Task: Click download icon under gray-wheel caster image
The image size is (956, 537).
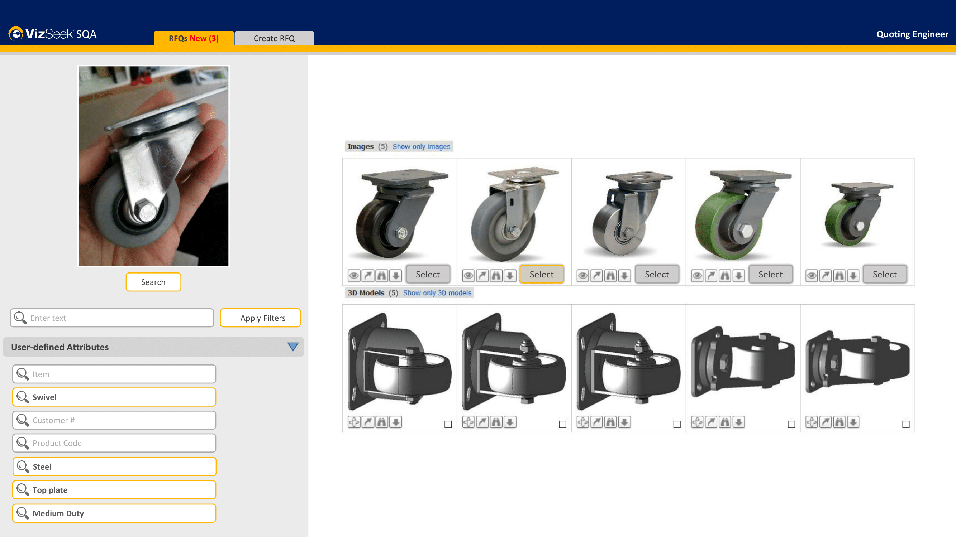Action: [510, 275]
